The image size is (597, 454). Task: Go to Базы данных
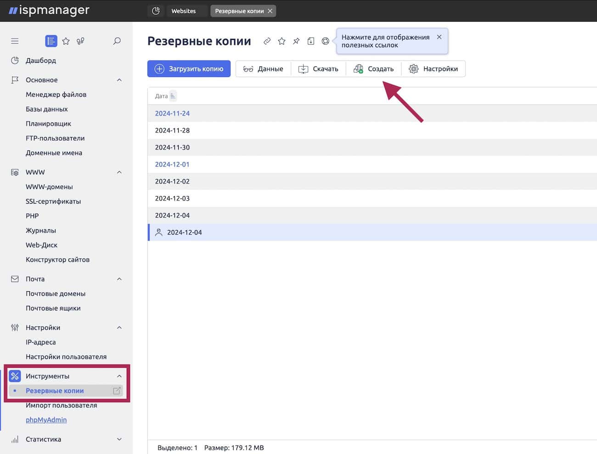pos(47,109)
